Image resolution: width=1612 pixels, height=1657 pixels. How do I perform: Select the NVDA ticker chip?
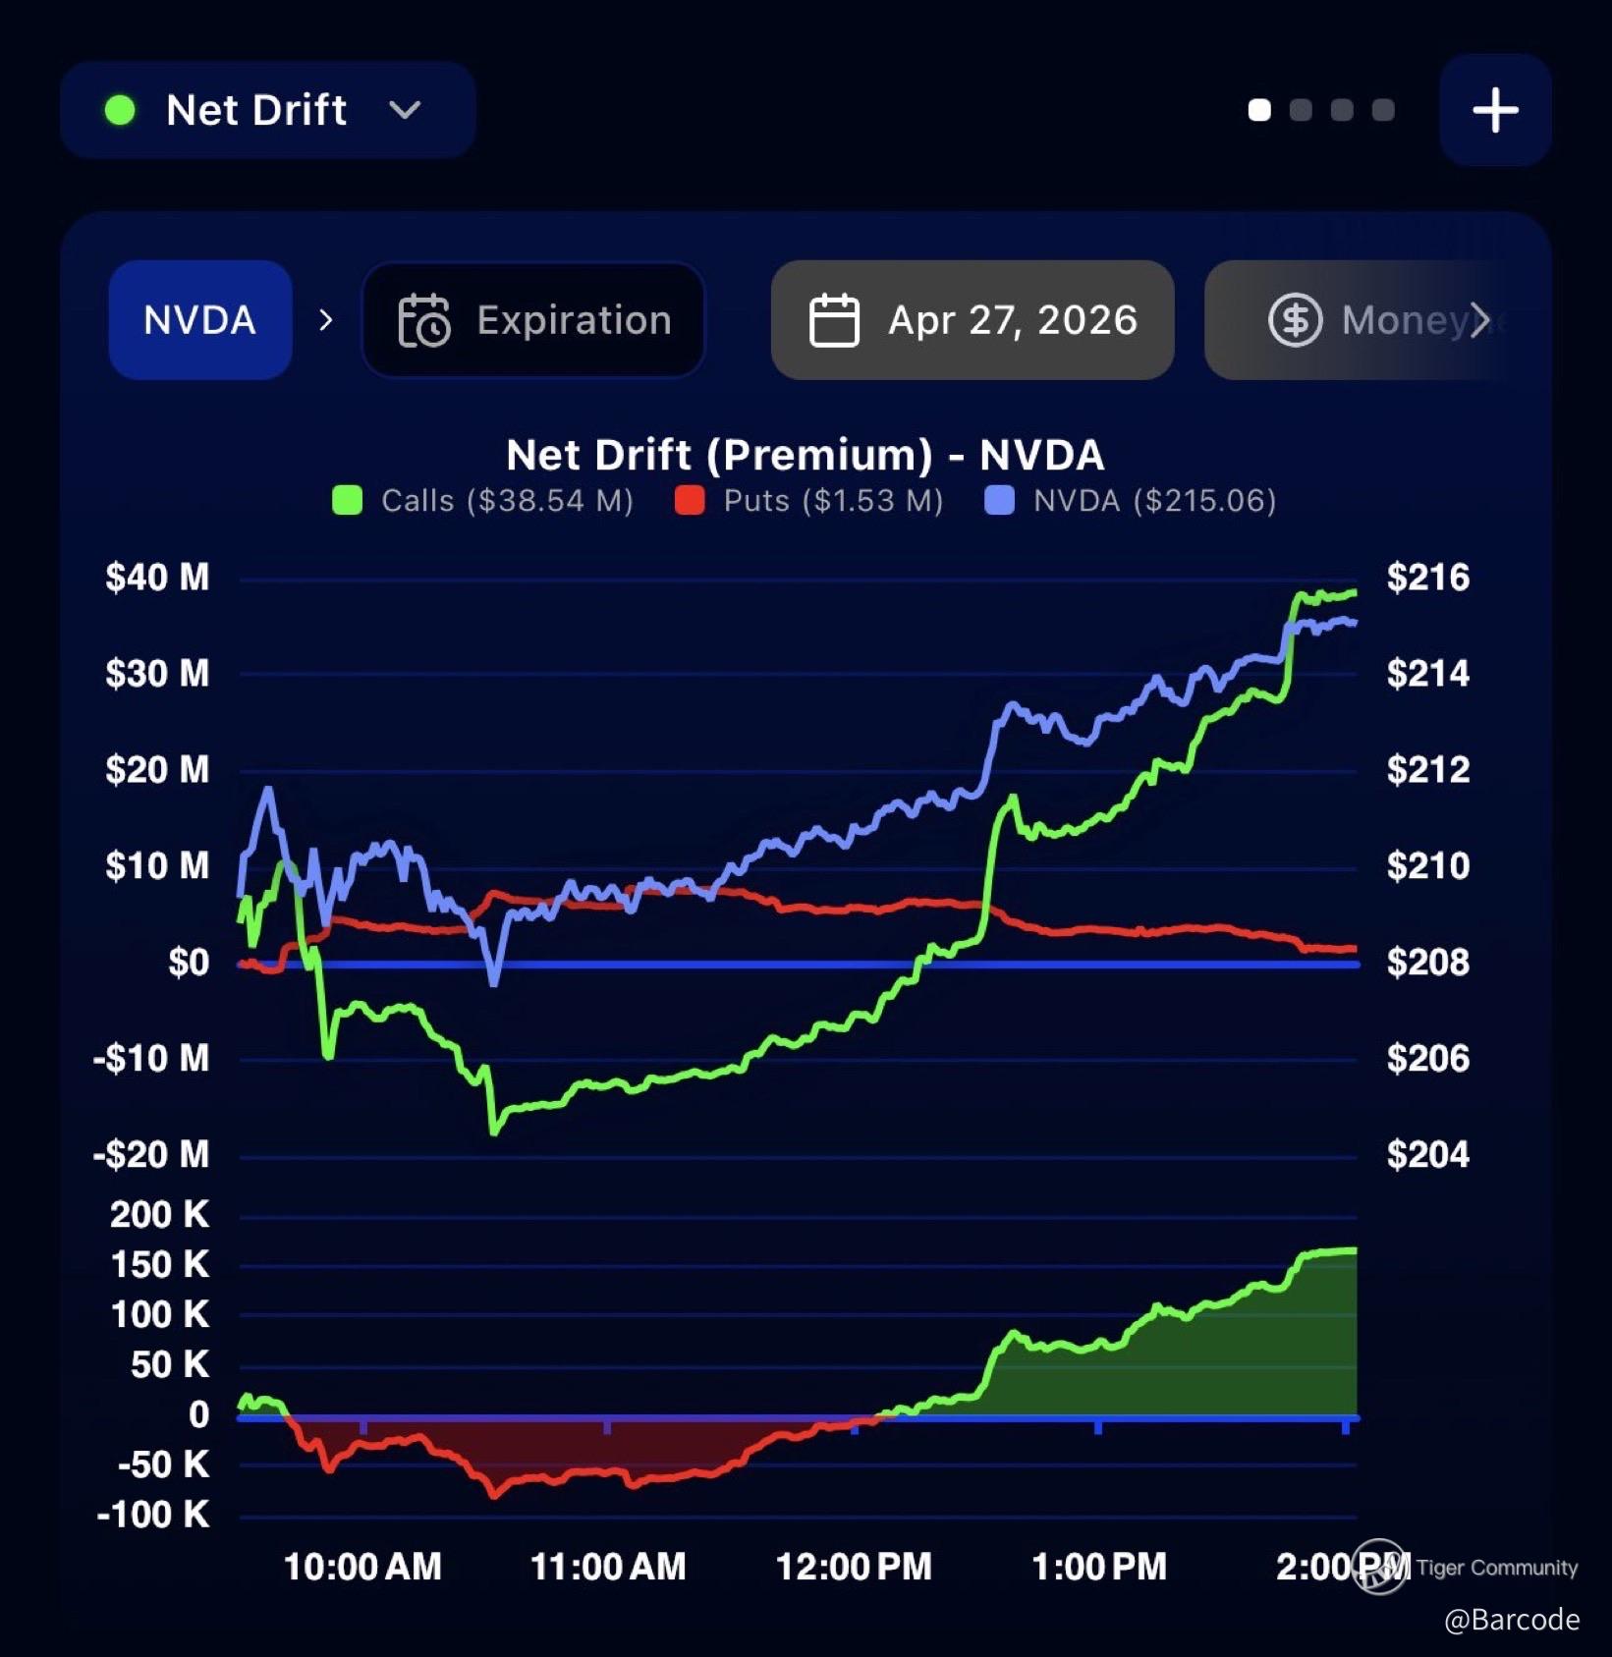click(x=200, y=320)
